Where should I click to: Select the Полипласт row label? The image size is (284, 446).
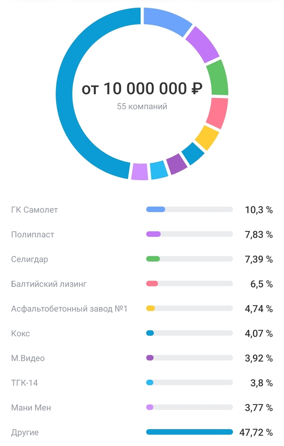tap(32, 235)
